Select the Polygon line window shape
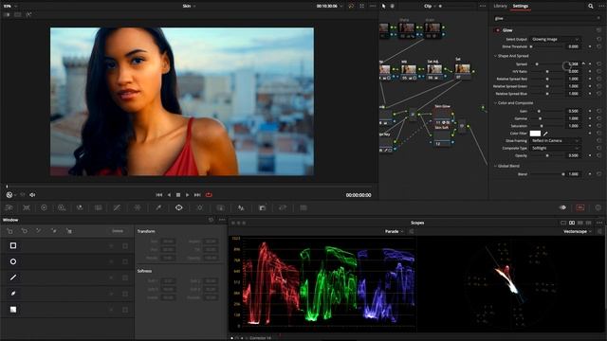 pyautogui.click(x=13, y=278)
